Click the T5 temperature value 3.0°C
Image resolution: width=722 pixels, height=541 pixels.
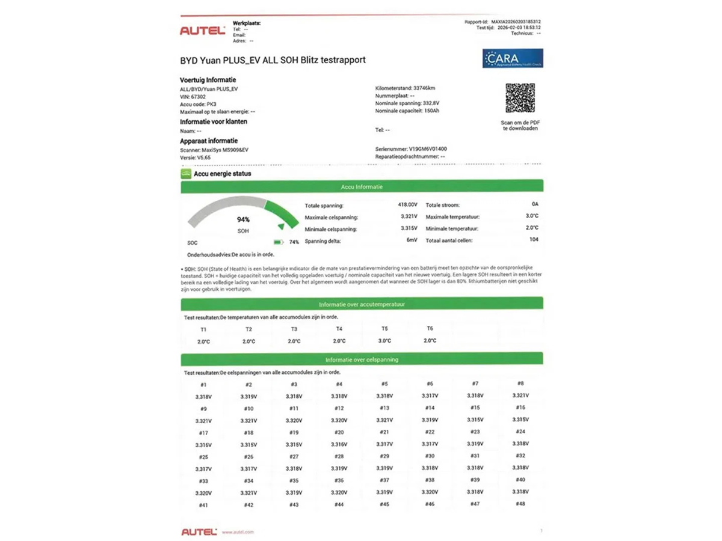[384, 341]
